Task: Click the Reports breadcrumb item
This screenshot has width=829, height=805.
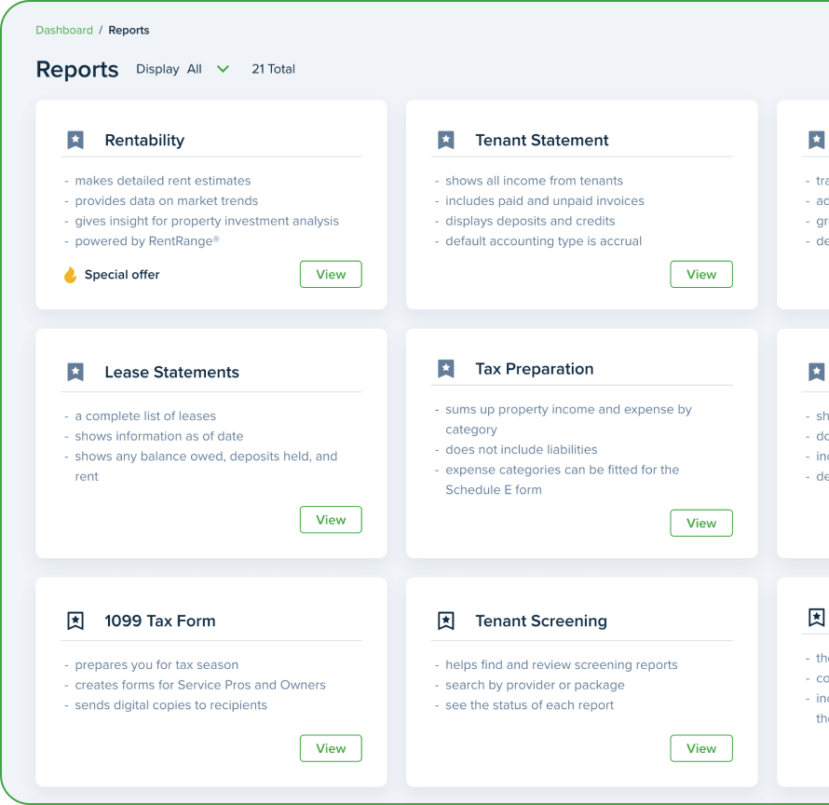Action: (x=129, y=30)
